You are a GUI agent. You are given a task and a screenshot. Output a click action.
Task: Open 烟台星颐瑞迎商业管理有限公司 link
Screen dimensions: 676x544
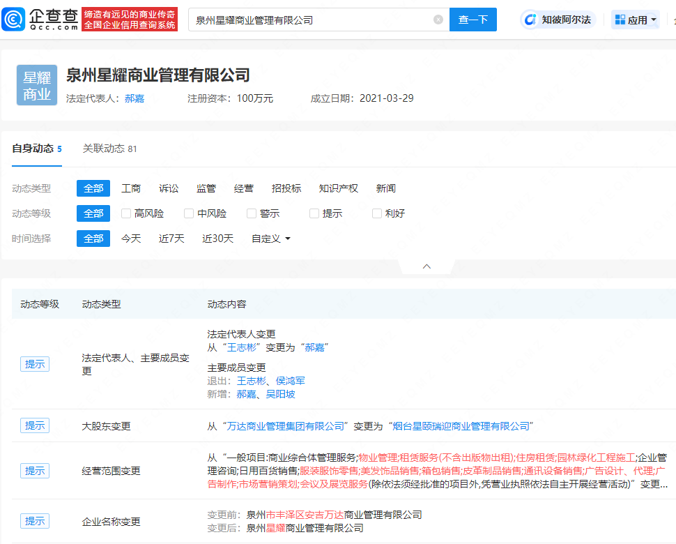point(461,426)
